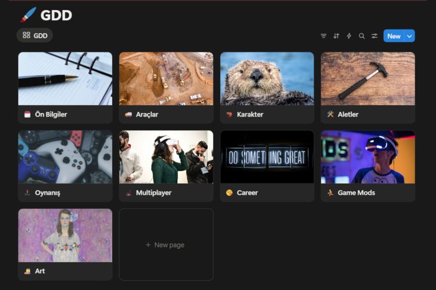Open the Aletler page title
The width and height of the screenshot is (436, 290).
(348, 114)
